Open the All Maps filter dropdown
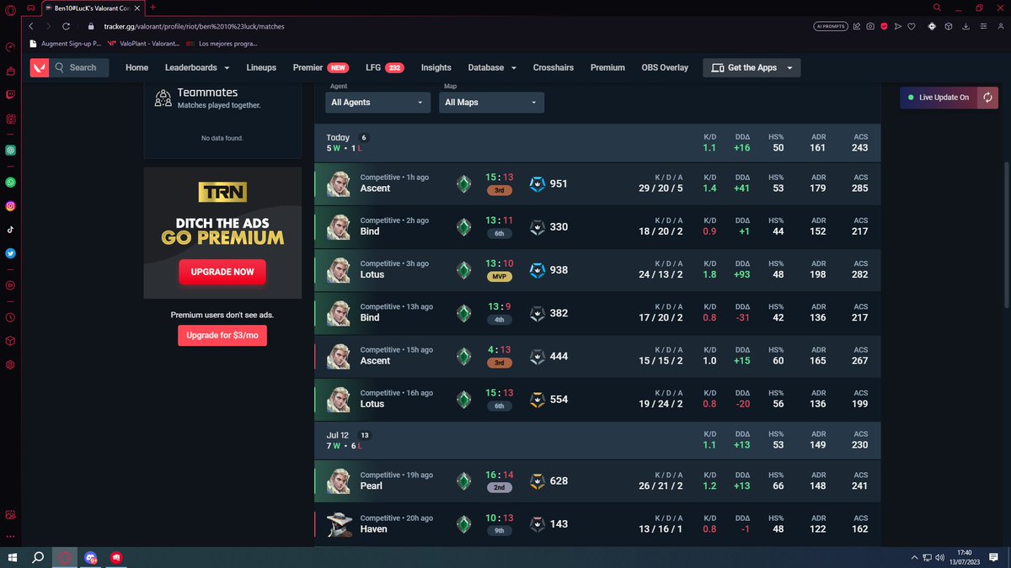Screen dimensions: 1011x568 click(x=491, y=103)
